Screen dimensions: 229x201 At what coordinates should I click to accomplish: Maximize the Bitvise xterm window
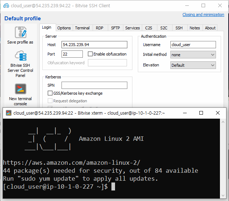(x=201, y=113)
